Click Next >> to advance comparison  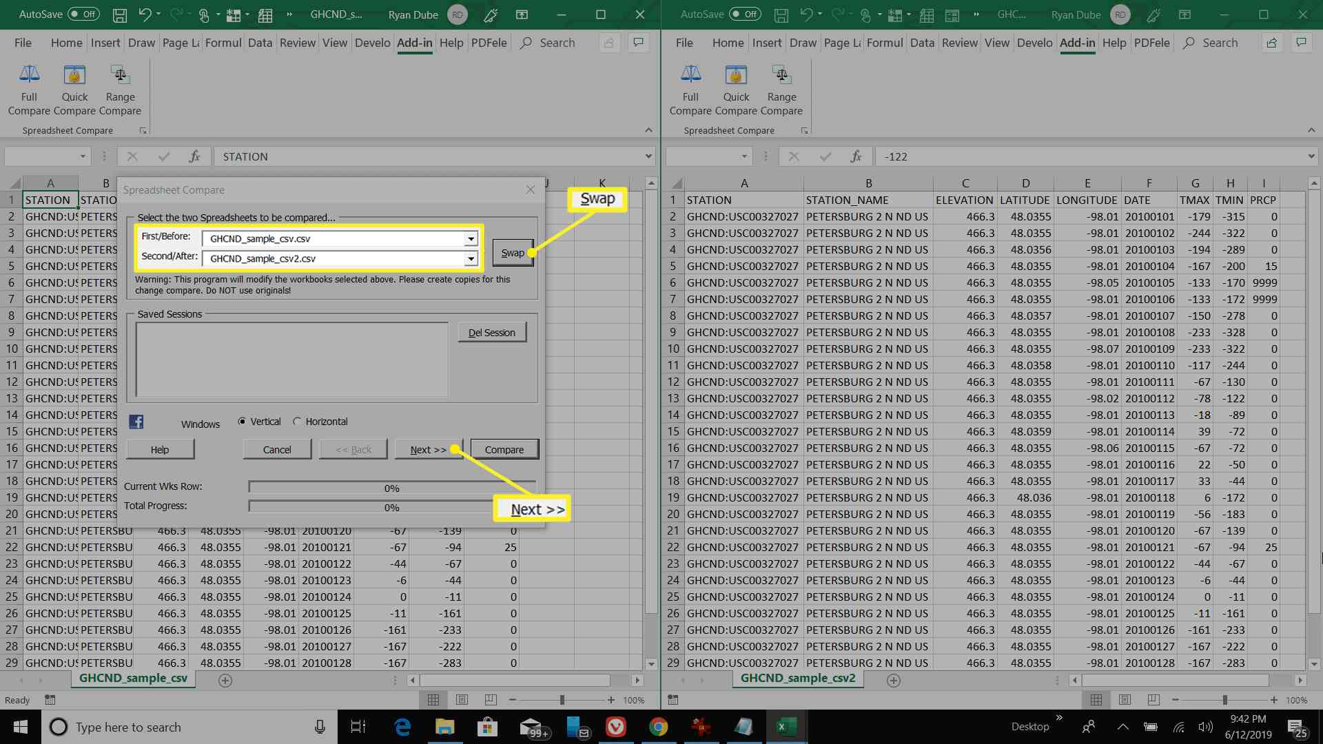coord(429,448)
